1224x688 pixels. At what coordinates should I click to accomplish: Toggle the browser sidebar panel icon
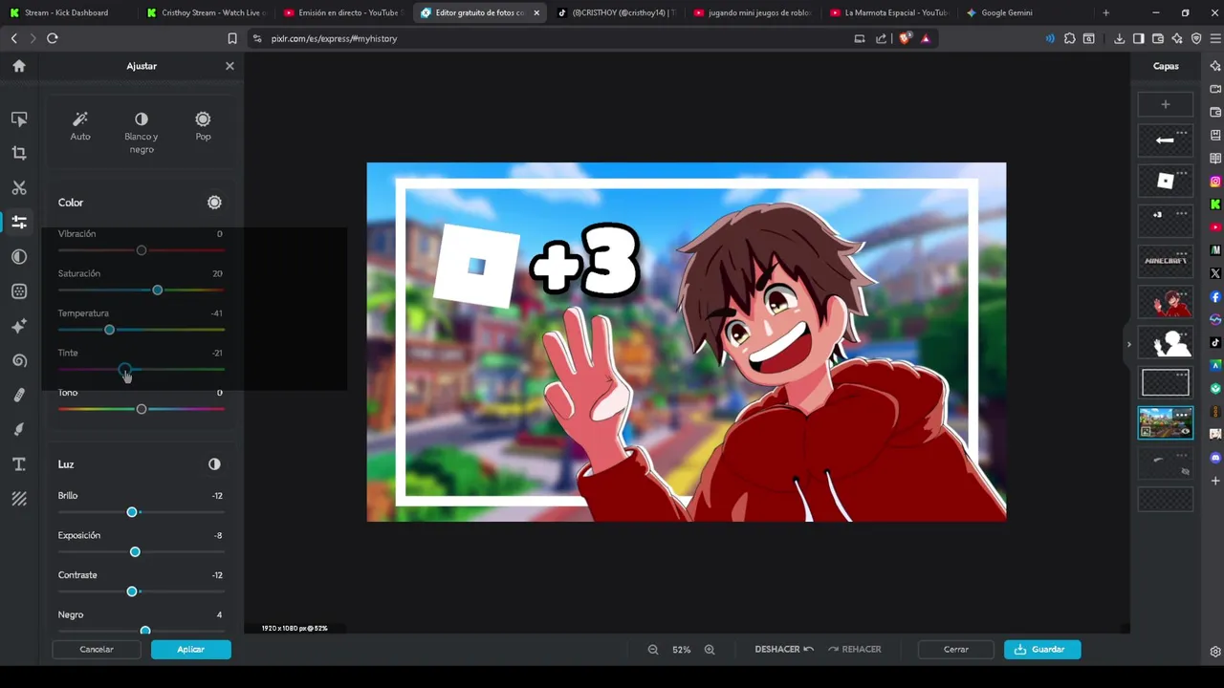tap(1138, 38)
